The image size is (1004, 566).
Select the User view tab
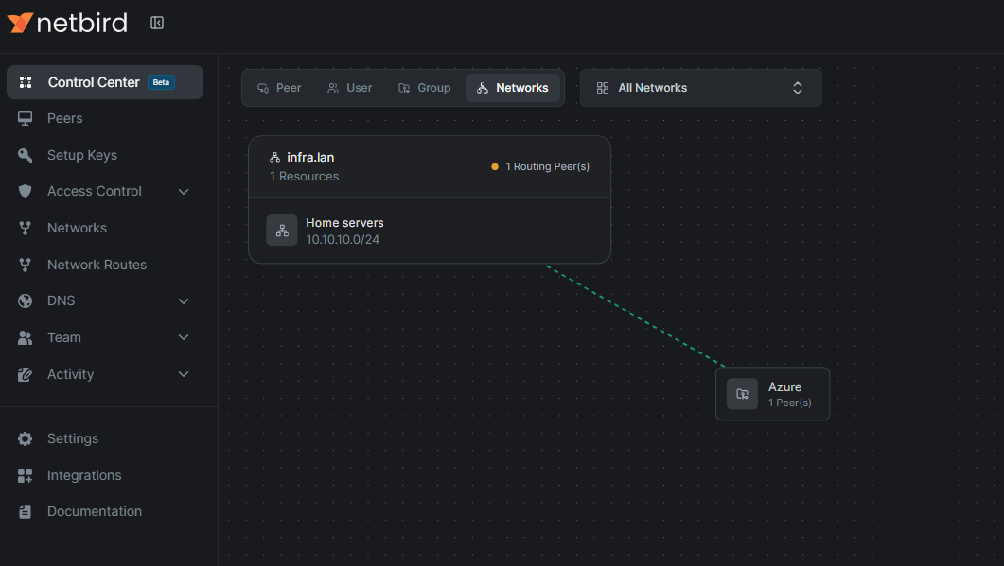click(x=349, y=88)
